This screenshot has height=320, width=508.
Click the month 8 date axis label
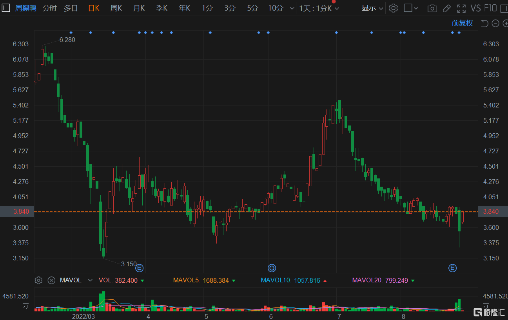tap(403, 316)
